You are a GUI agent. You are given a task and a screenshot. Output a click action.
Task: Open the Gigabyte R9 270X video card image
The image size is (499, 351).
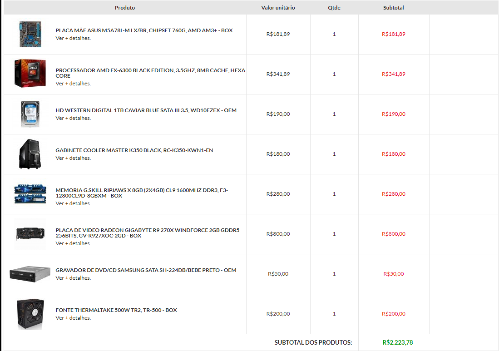[x=30, y=234]
